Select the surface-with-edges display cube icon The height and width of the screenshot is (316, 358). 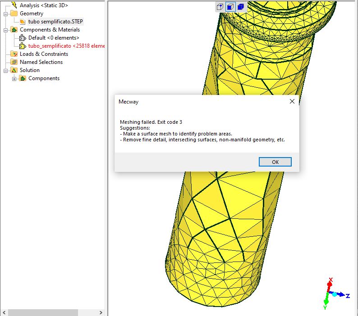point(230,7)
